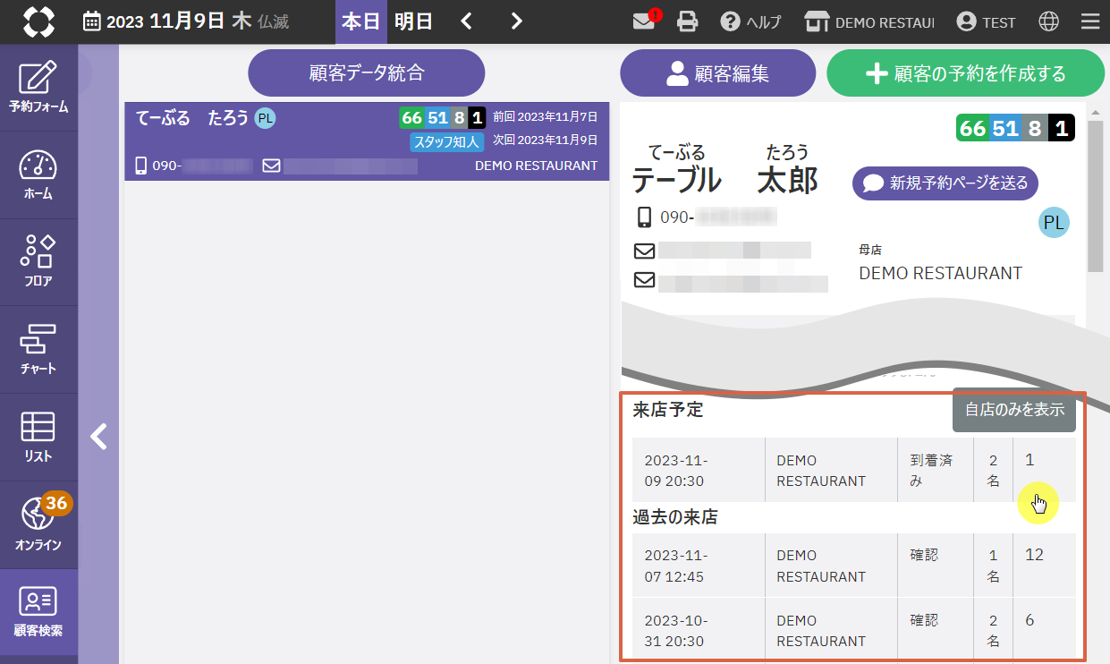Switch to 明日 tomorrow tab

pos(413,21)
